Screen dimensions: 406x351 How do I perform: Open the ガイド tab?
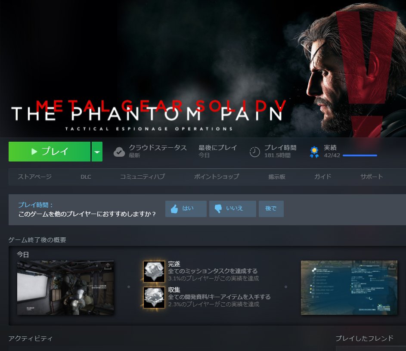(x=322, y=177)
